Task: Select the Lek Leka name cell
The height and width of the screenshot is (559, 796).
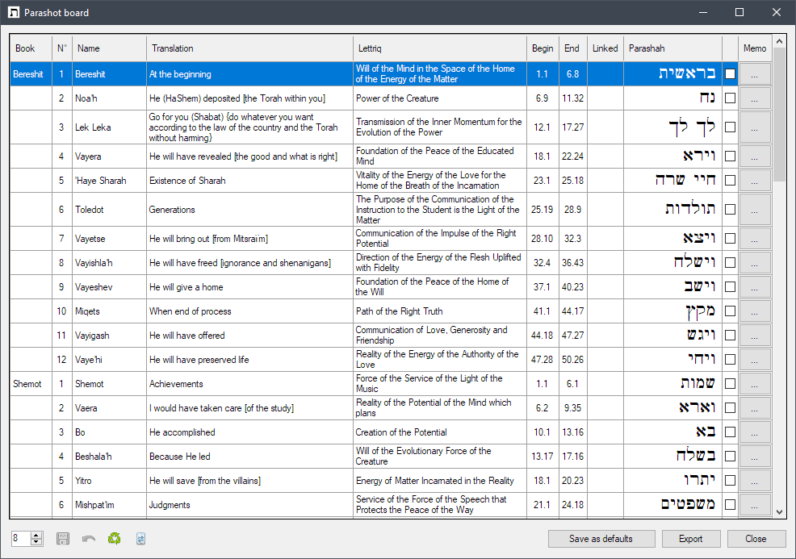Action: coord(109,127)
